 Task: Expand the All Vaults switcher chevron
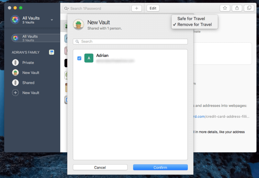pyautogui.click(x=52, y=20)
